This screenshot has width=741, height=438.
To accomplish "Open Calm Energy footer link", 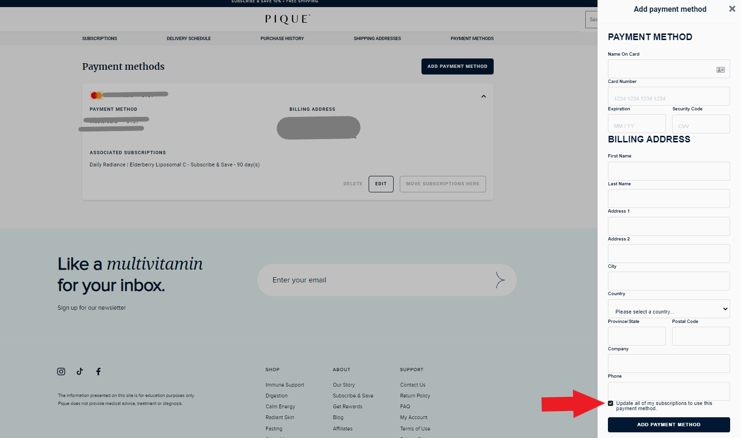I will click(280, 407).
